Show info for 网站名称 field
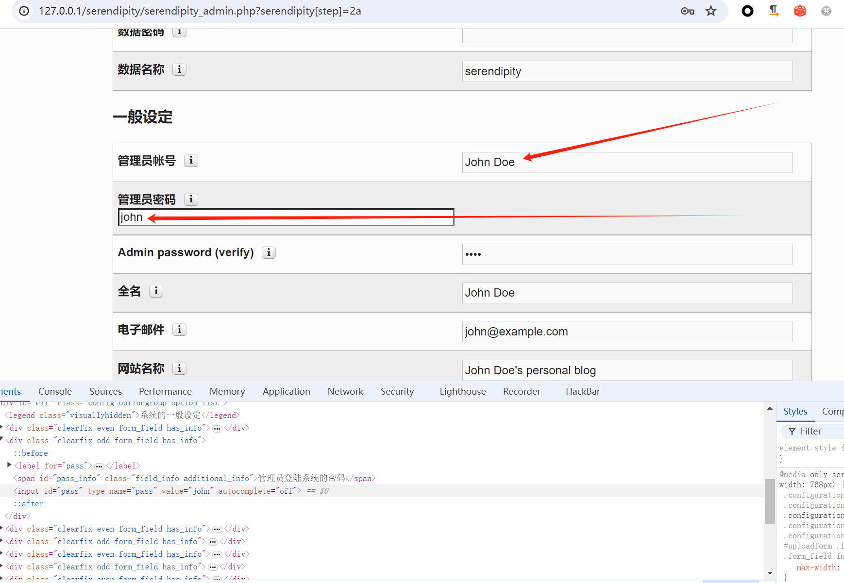This screenshot has height=583, width=844. pos(179,368)
